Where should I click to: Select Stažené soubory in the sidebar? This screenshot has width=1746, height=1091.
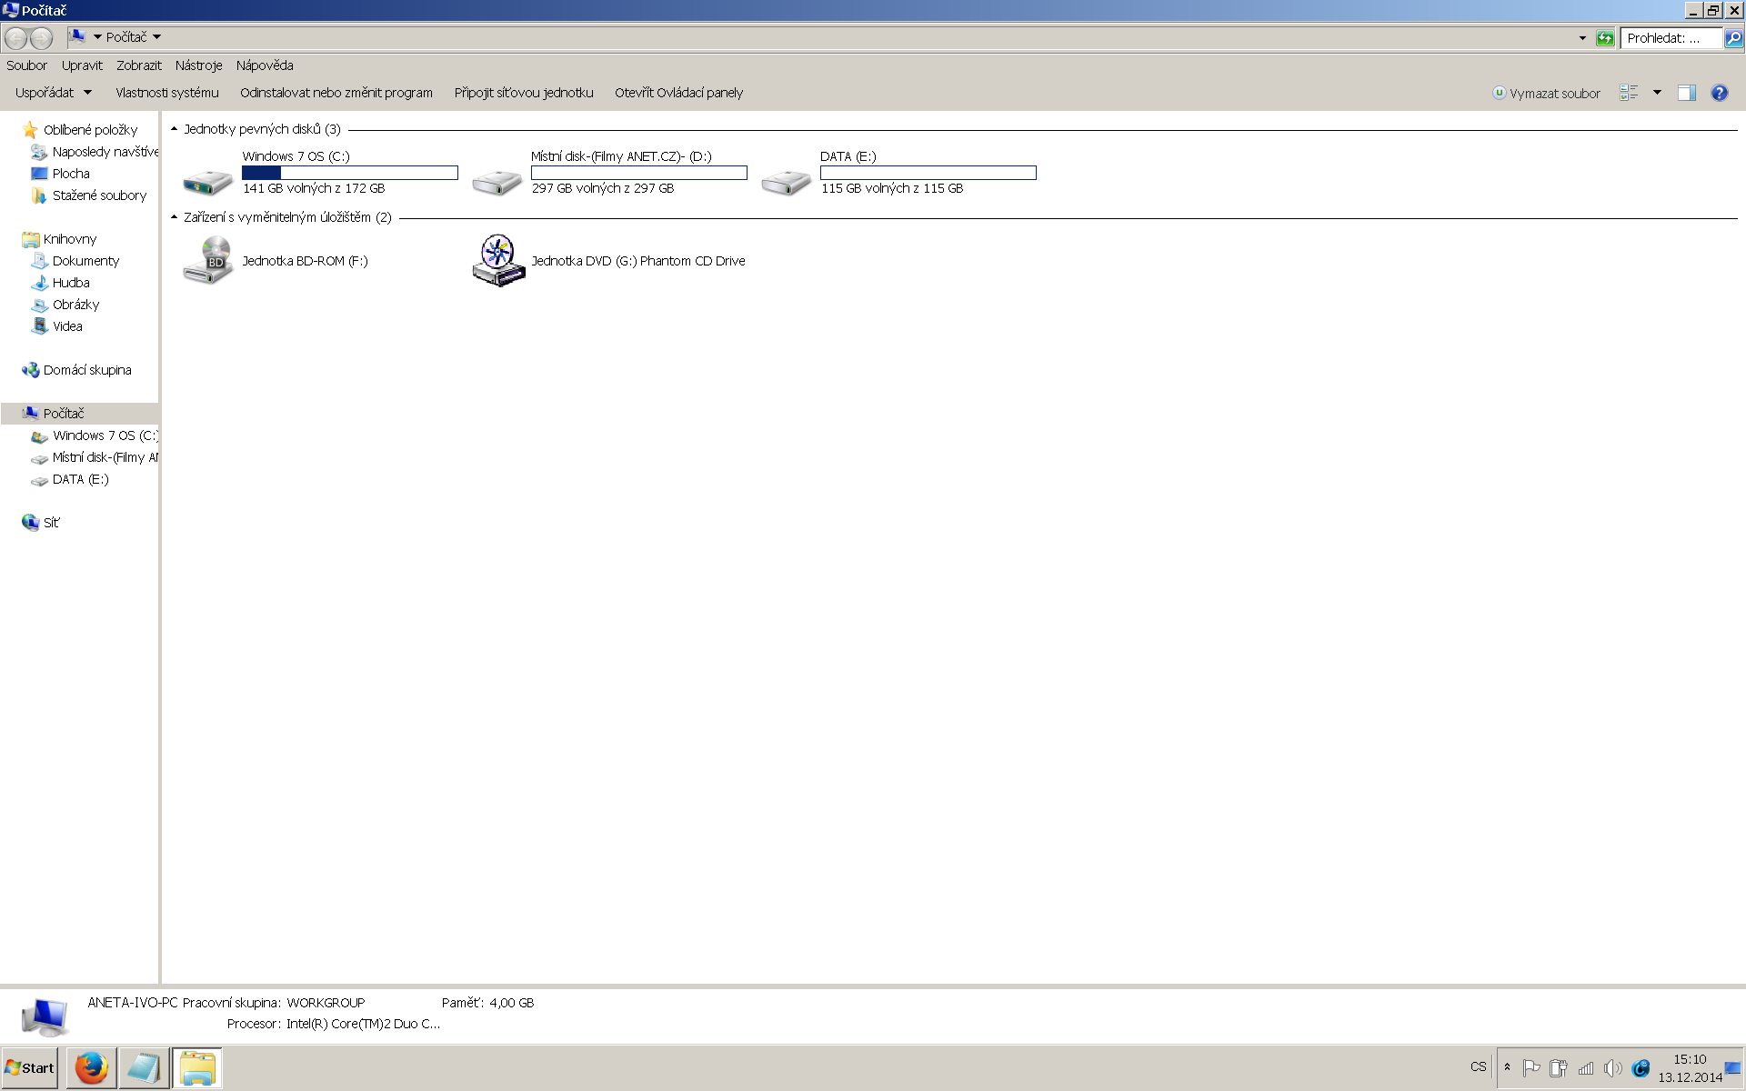98,195
